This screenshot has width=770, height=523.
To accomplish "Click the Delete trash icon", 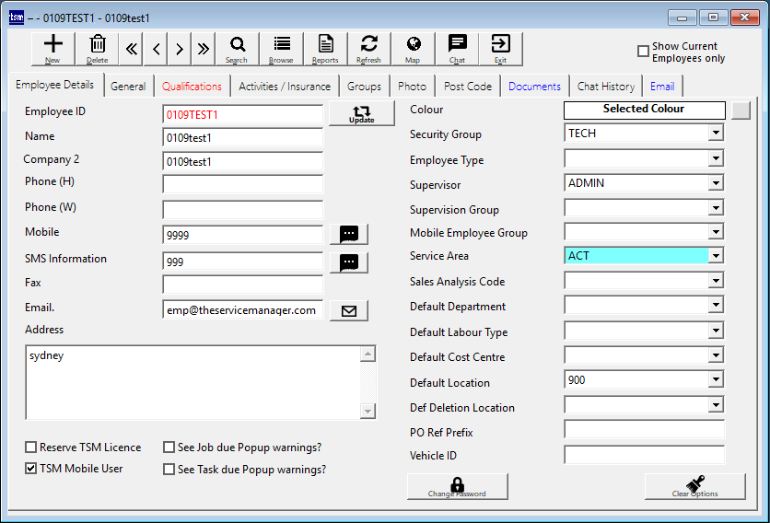I will (x=98, y=48).
